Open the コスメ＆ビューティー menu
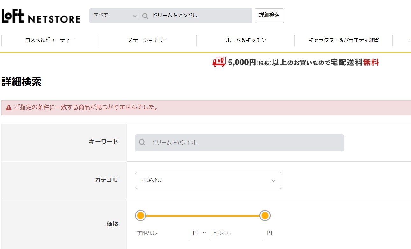This screenshot has height=249, width=411. [50, 40]
